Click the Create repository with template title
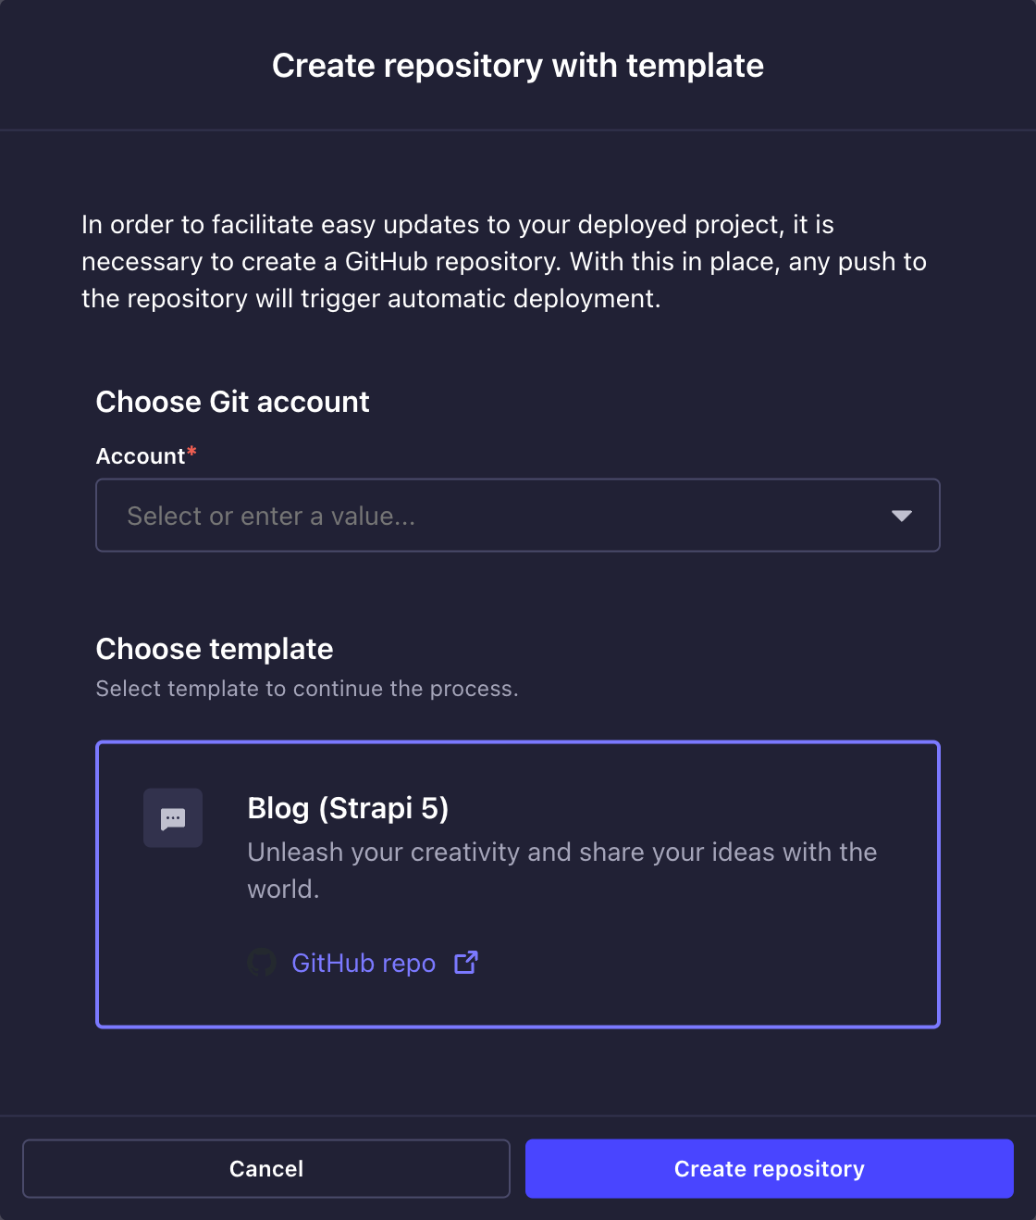 pyautogui.click(x=517, y=65)
